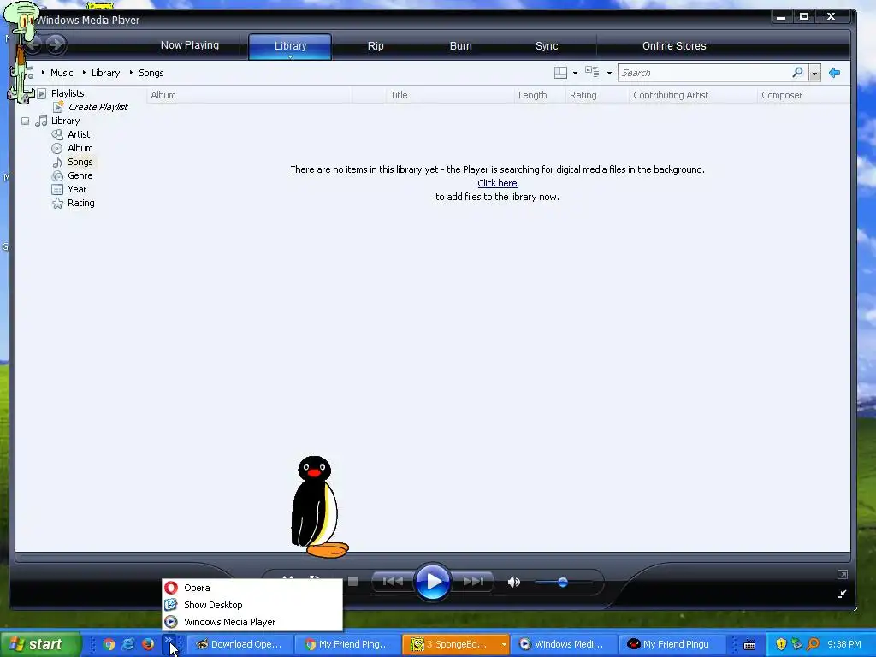
Task: Adjust the volume slider
Action: click(x=563, y=582)
